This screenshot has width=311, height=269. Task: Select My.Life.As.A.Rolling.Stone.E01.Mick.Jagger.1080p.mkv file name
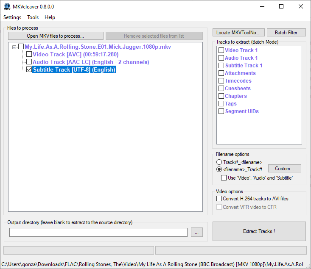click(x=98, y=47)
